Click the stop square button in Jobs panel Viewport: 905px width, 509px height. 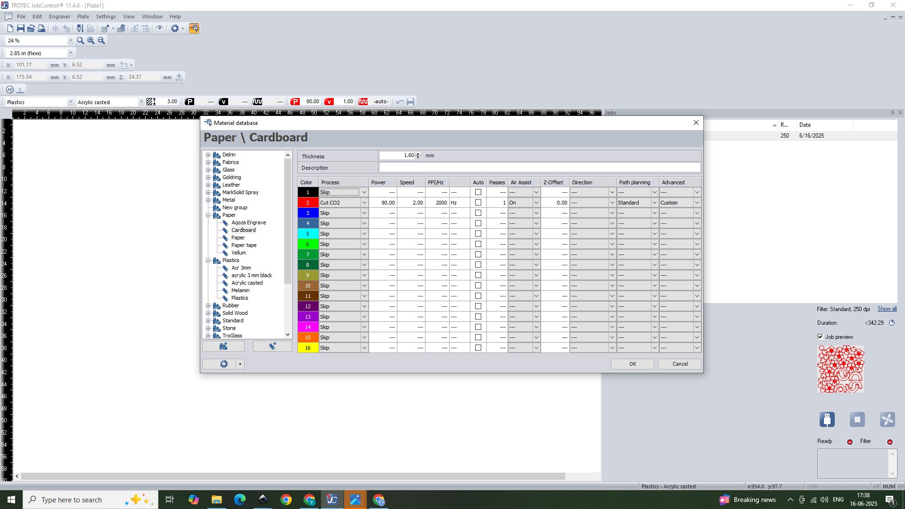pos(857,419)
